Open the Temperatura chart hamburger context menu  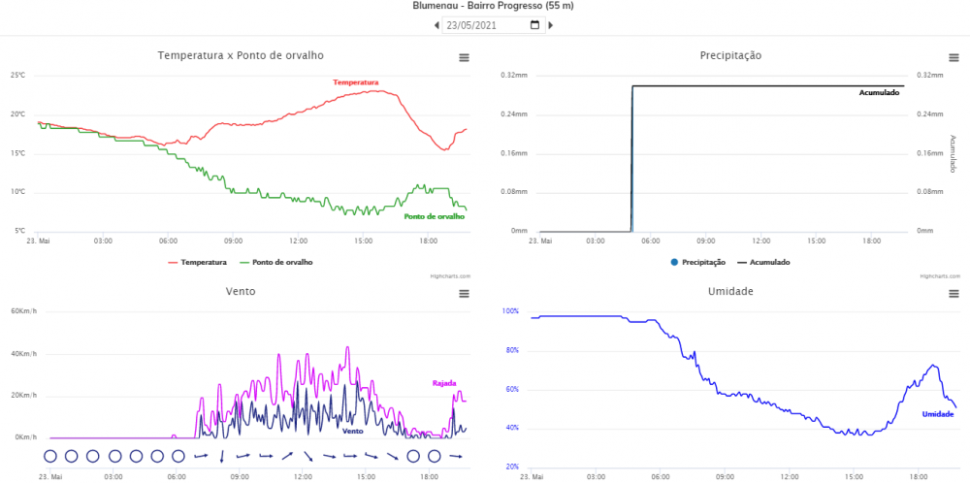464,58
